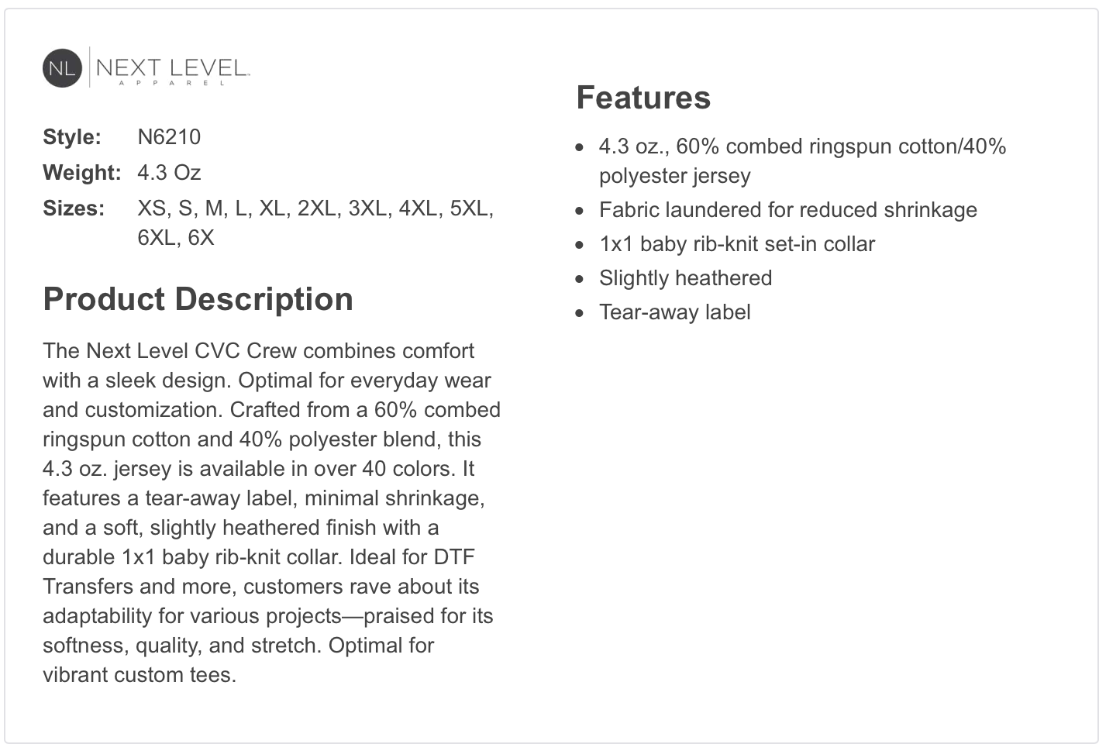Click the word DTF in the description

tap(453, 557)
